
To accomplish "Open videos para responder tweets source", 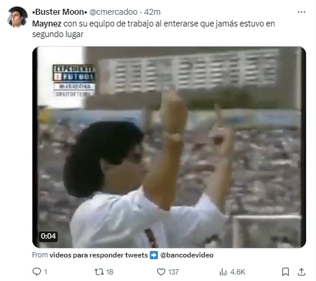I will click(x=99, y=255).
